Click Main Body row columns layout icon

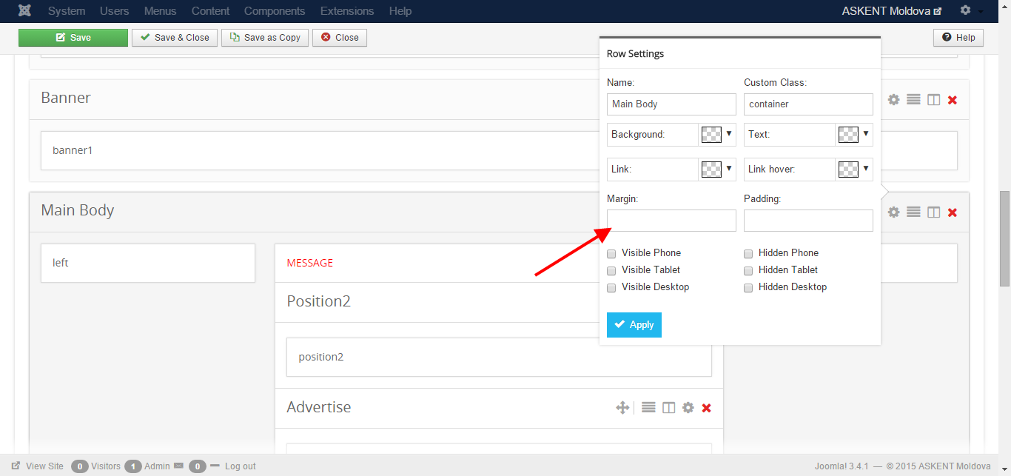[x=934, y=212]
